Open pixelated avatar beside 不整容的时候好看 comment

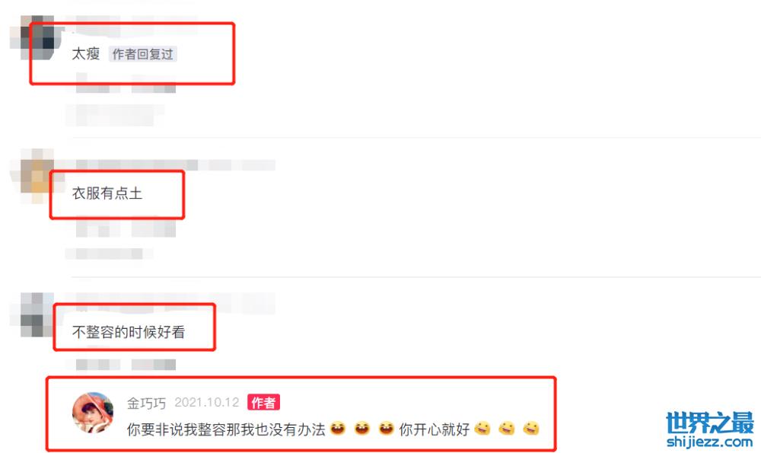point(31,314)
